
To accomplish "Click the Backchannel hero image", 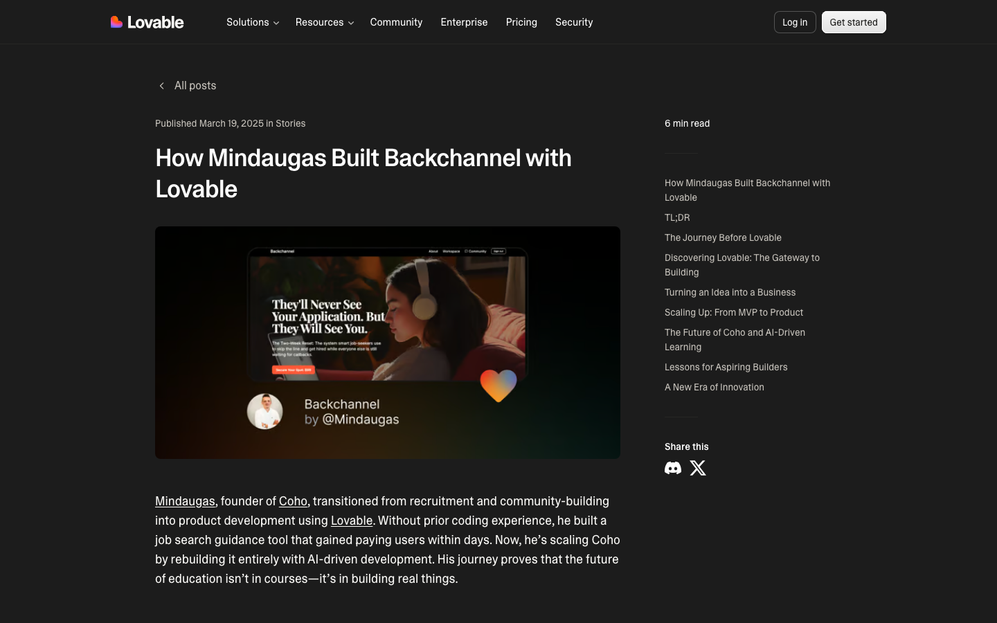I will pos(388,343).
